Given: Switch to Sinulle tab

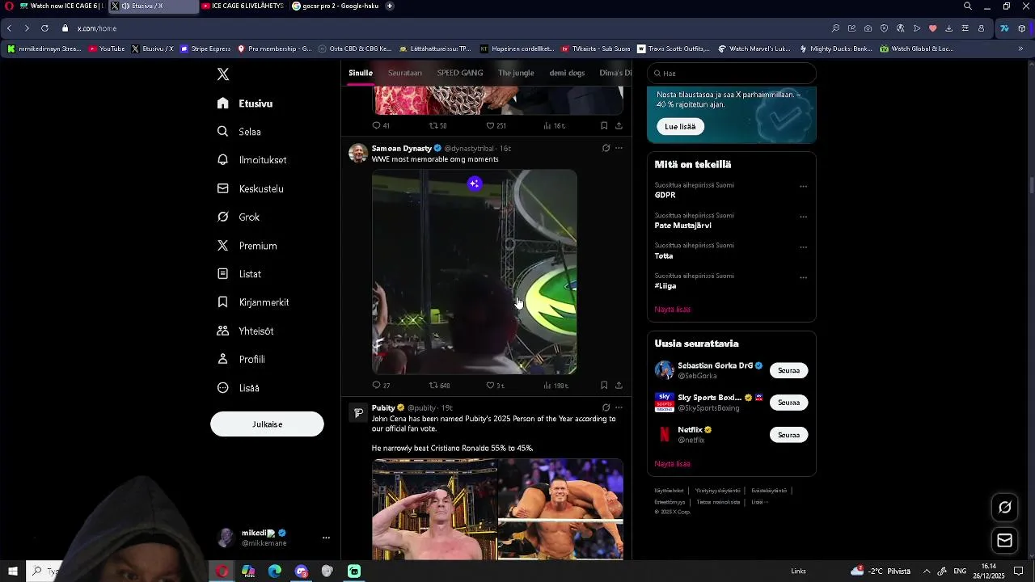Looking at the screenshot, I should 361,73.
